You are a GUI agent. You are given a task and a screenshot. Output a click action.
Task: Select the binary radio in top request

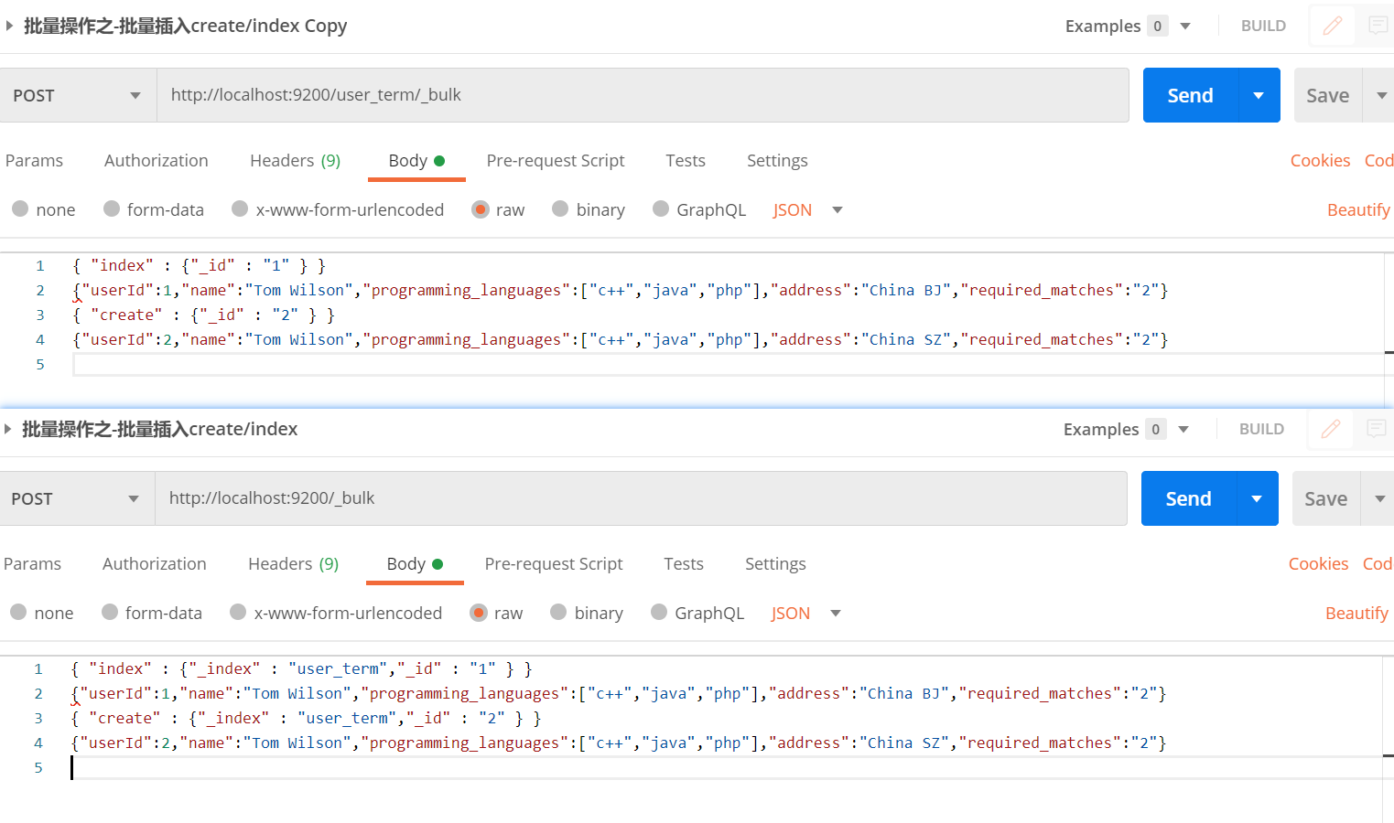[560, 209]
